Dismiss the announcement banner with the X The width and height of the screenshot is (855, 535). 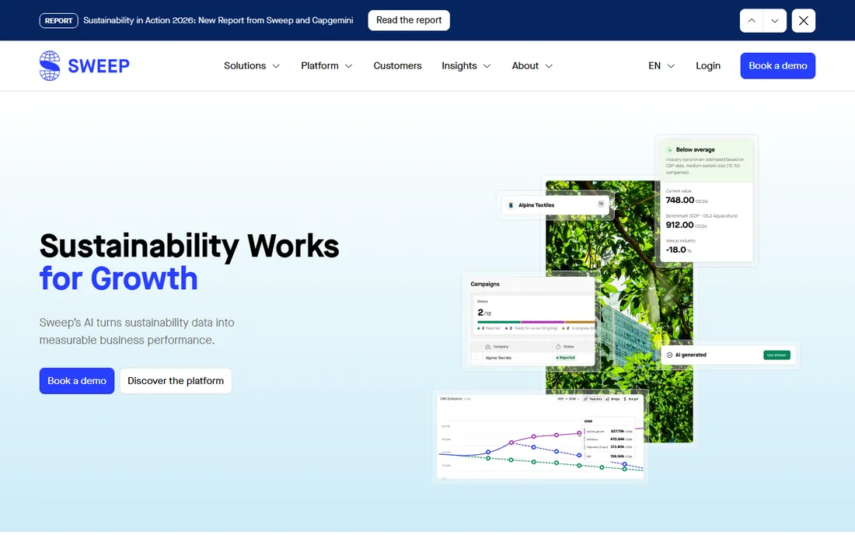803,21
